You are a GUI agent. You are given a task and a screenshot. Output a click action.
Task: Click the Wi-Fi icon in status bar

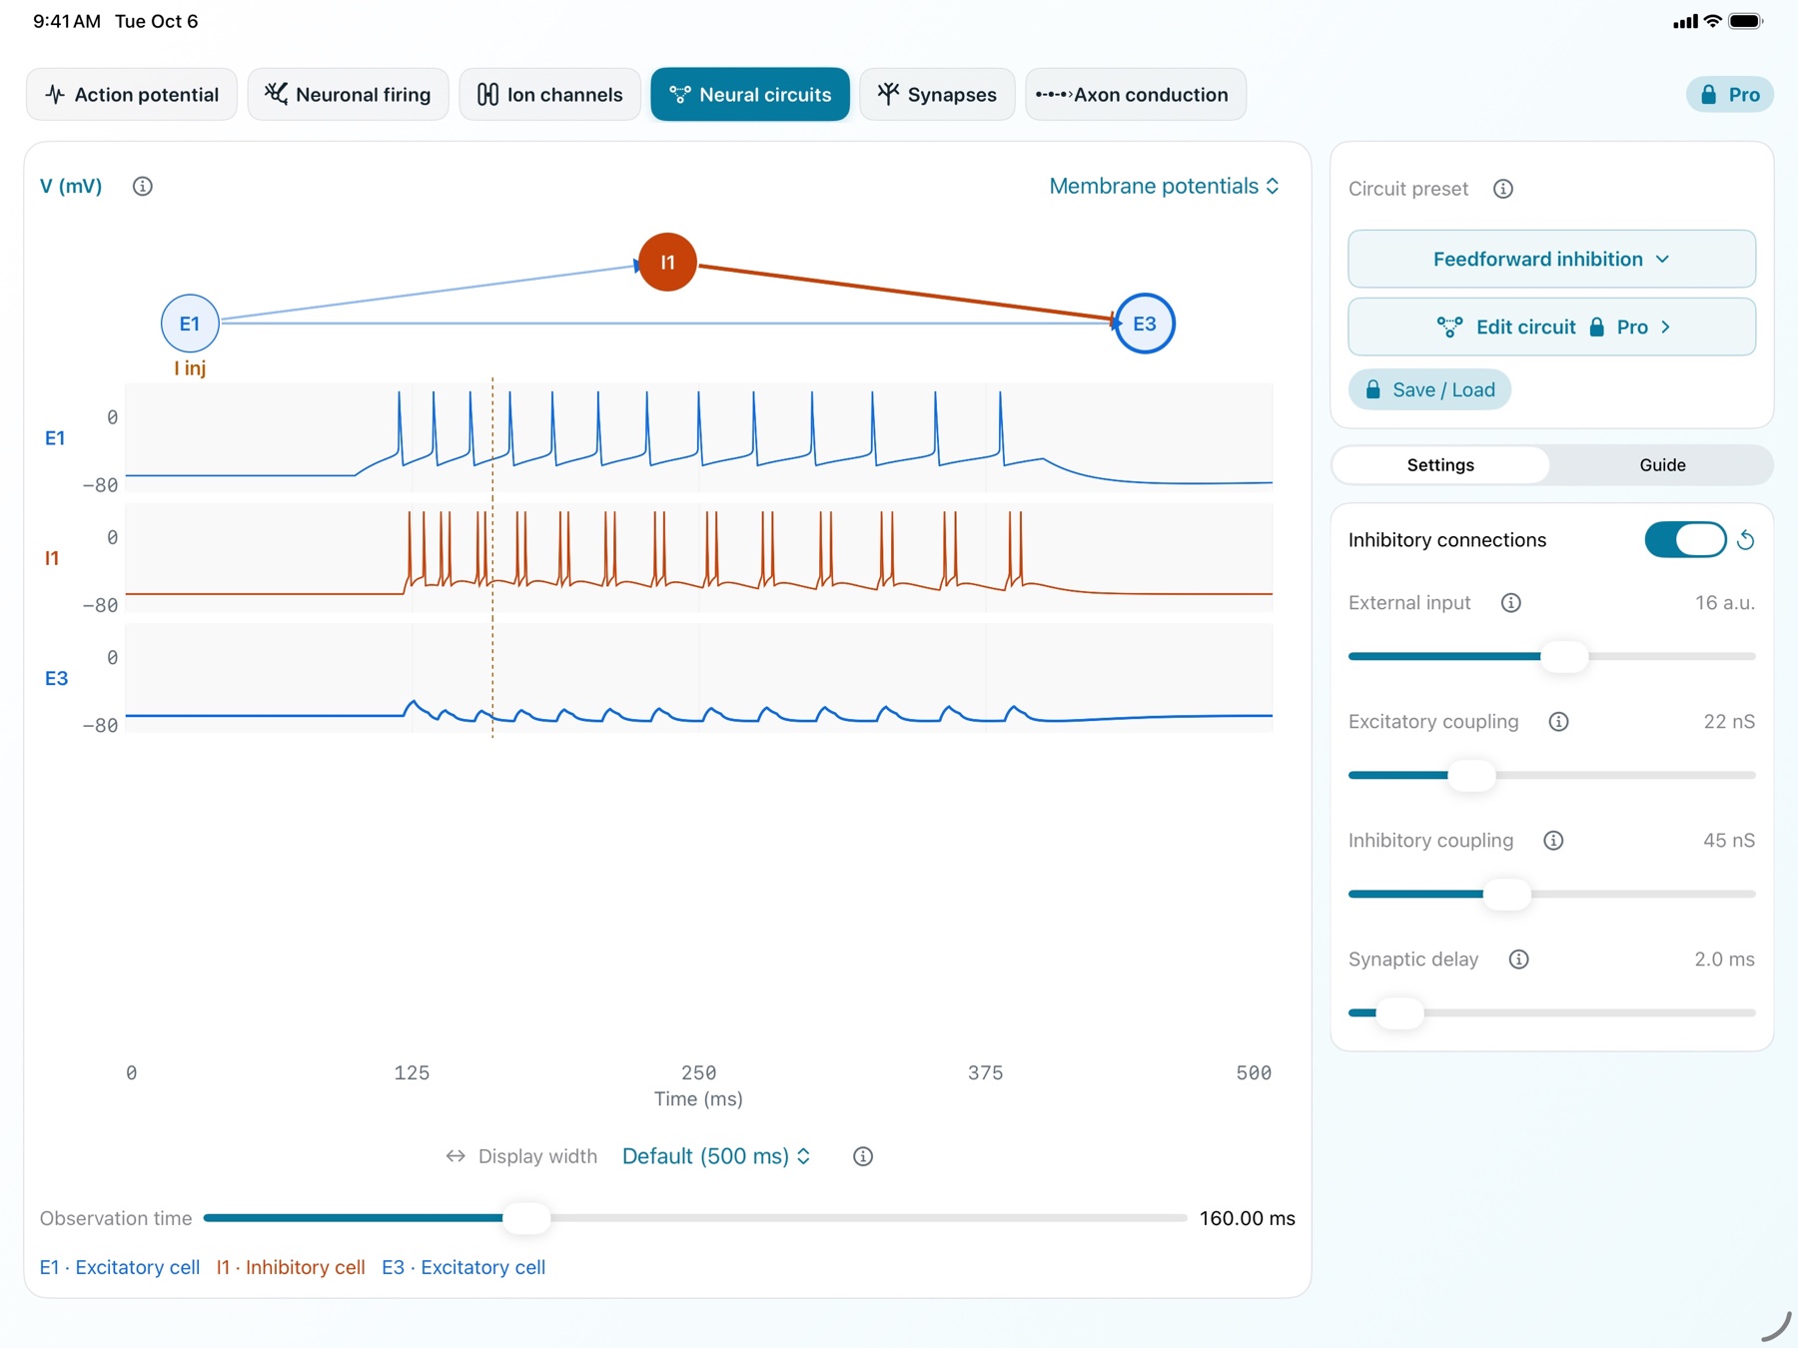(x=1712, y=21)
